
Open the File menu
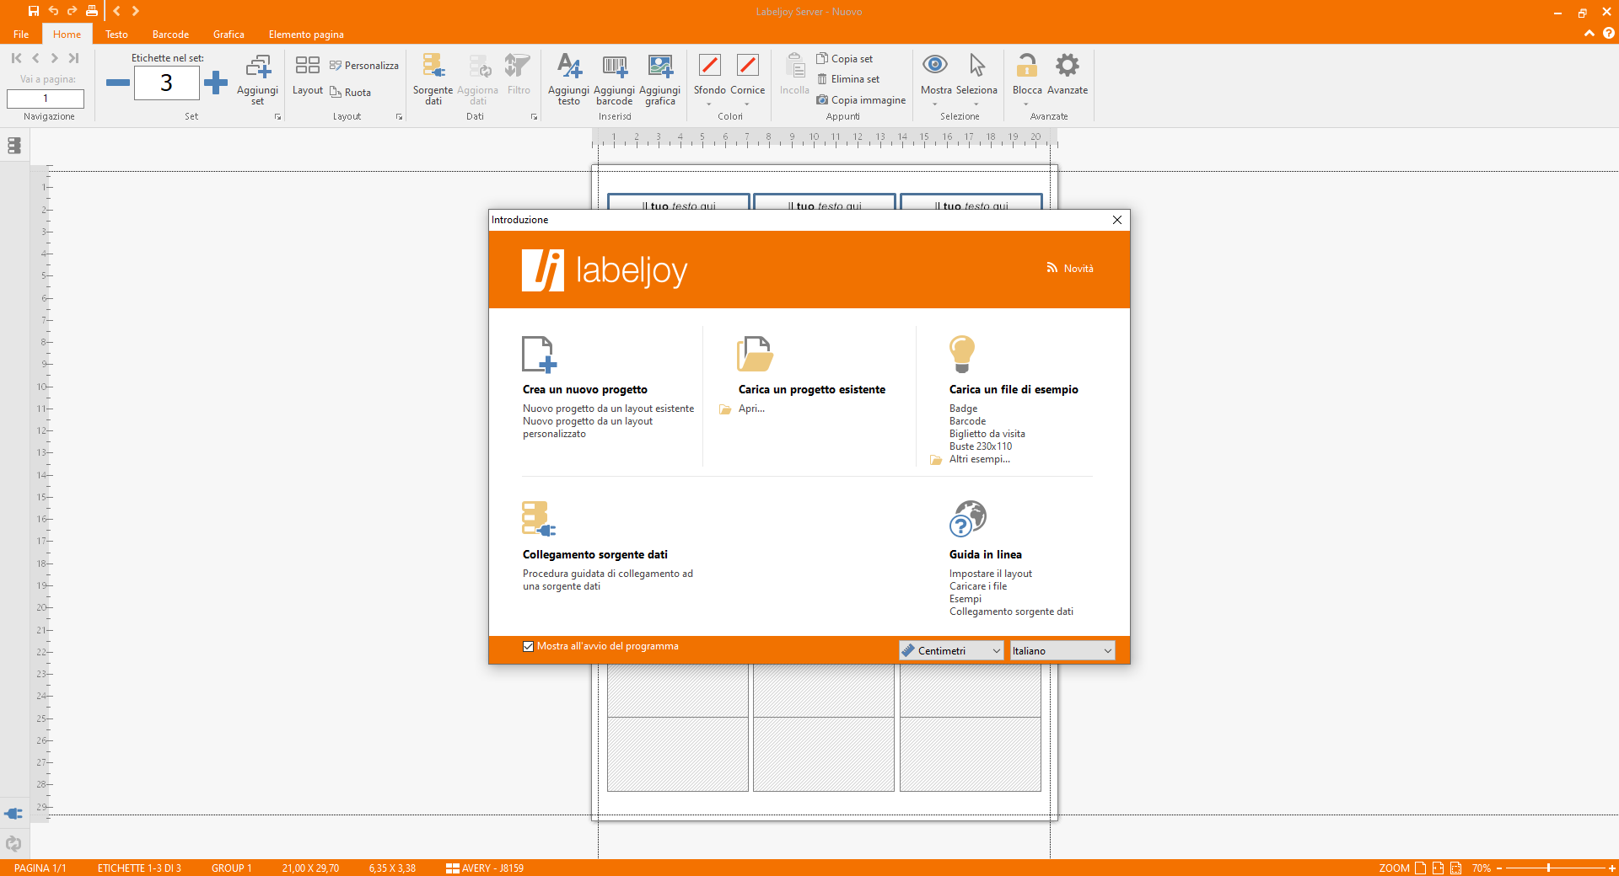pos(21,35)
